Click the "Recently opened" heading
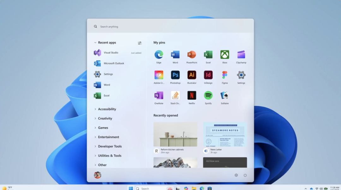 coord(165,115)
